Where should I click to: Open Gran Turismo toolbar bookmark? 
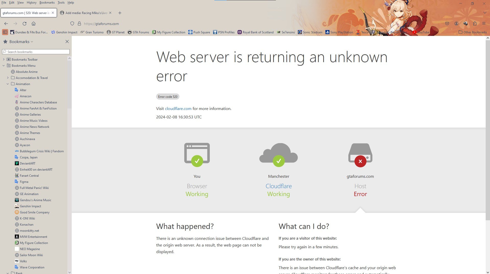[92, 32]
